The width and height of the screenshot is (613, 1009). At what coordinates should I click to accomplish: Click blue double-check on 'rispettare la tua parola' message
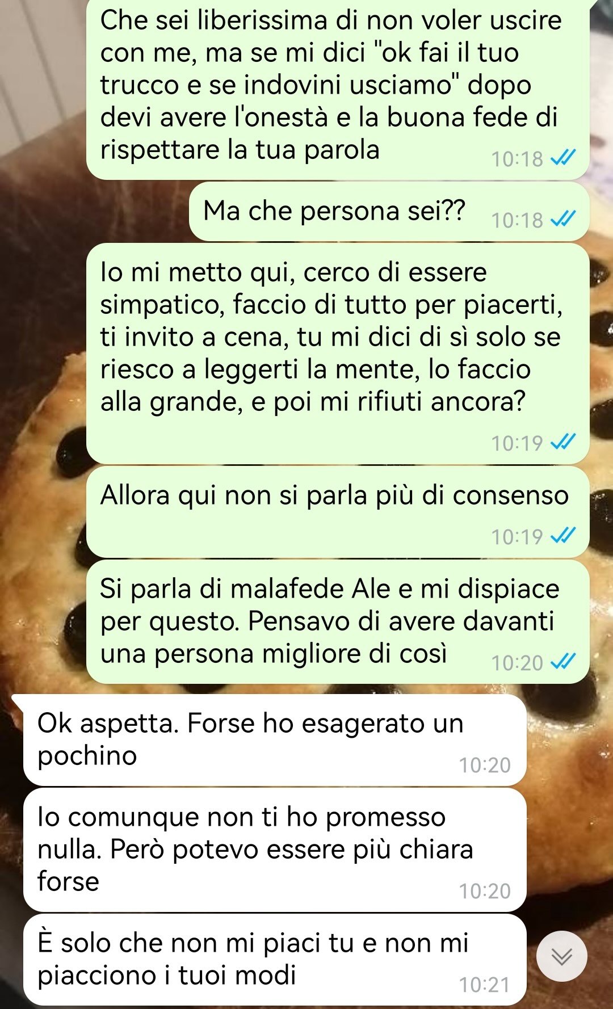point(564,157)
